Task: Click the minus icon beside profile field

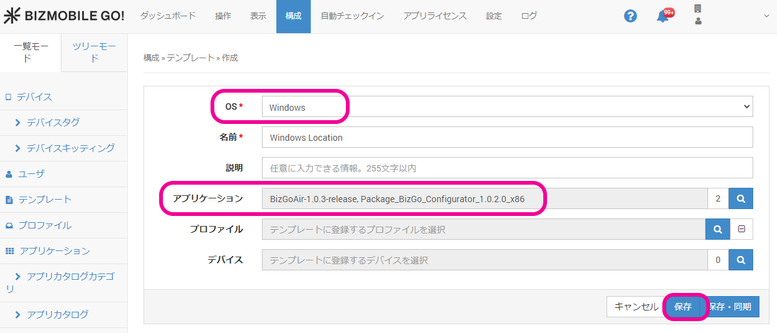Action: pos(741,229)
